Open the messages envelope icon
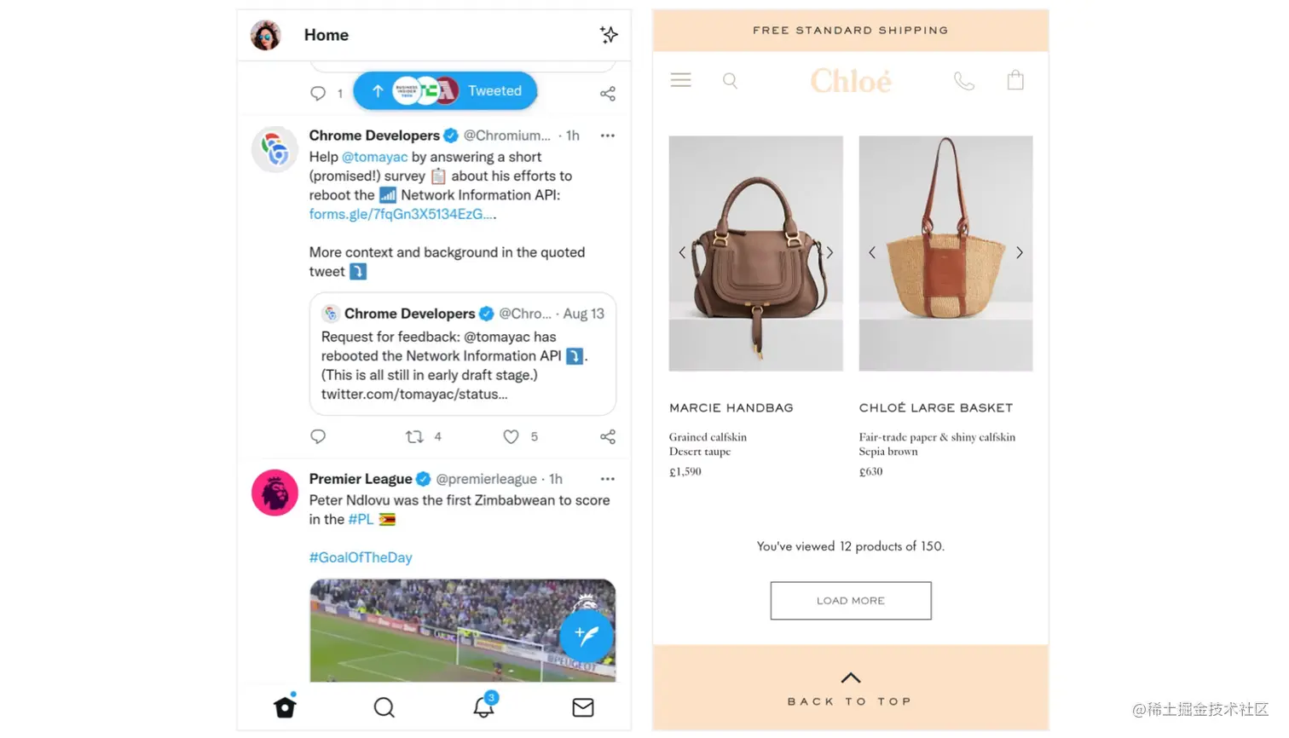1289x738 pixels. pos(583,707)
